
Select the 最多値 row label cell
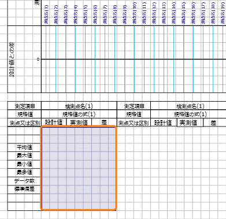pyautogui.click(x=24, y=172)
